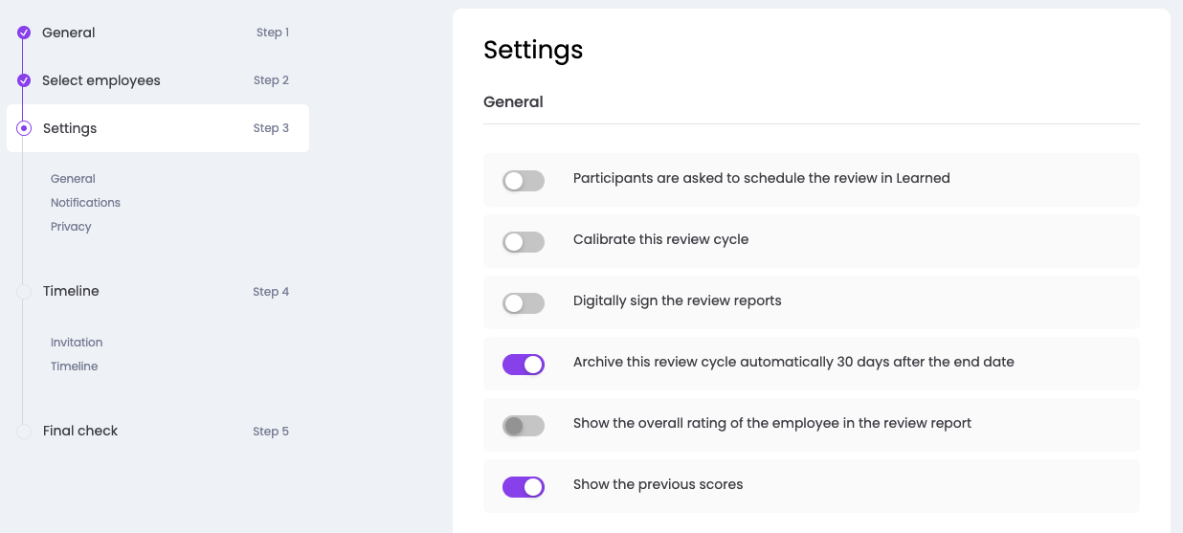Enable Calibrate this review cycle
The image size is (1183, 533).
(524, 241)
